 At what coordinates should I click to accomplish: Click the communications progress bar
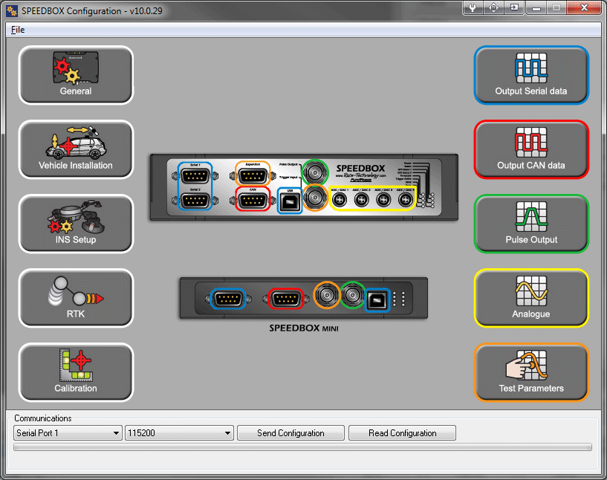[303, 447]
